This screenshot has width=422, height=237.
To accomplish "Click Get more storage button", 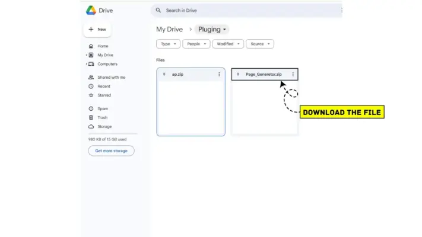I will (x=111, y=150).
